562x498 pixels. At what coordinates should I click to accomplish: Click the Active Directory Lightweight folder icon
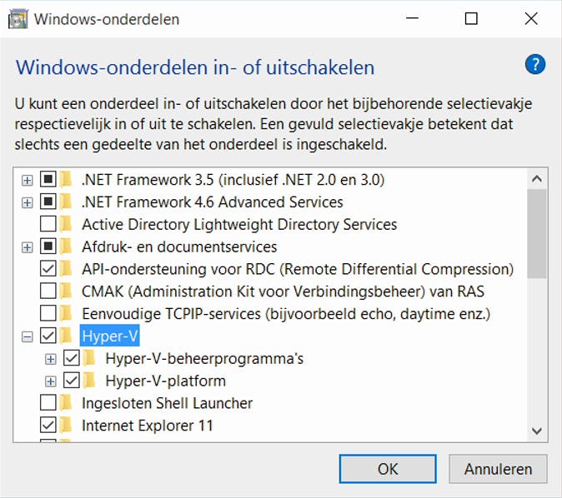coord(66,225)
